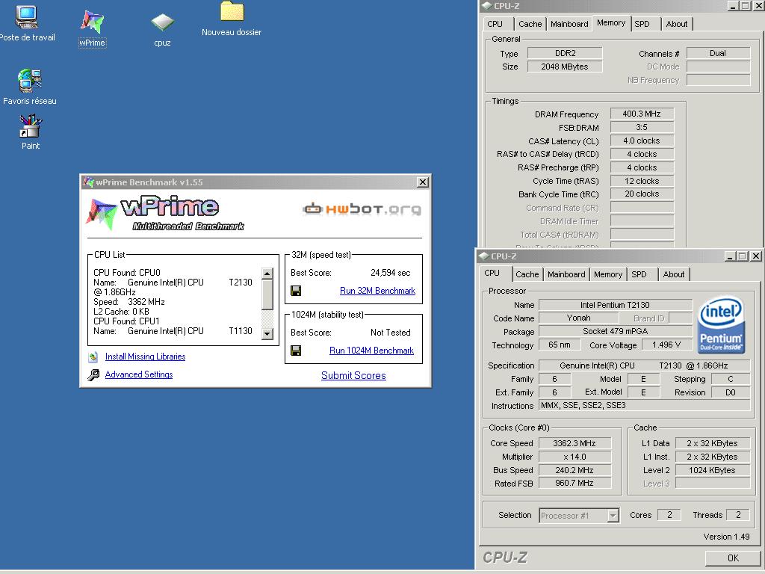Click the Package field Socket 479 mPGA
Screen dimensions: 765x574
click(x=615, y=331)
